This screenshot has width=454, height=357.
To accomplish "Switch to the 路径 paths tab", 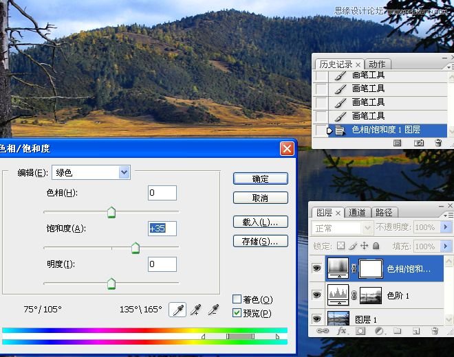I will click(384, 212).
